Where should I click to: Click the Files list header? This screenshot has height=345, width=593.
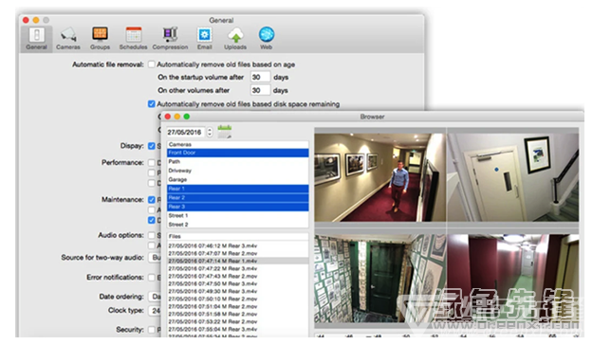coord(237,236)
